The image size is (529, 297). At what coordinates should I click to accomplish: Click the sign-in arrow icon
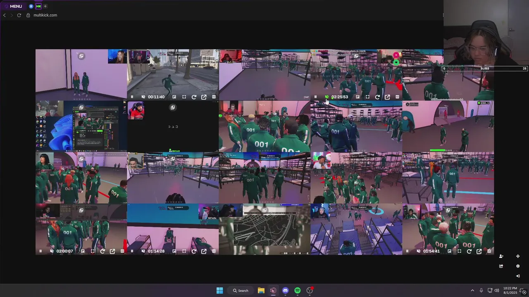pos(518,276)
